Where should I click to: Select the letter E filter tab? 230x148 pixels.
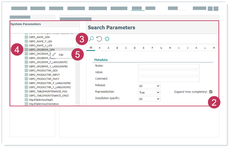pyautogui.click(x=143, y=48)
